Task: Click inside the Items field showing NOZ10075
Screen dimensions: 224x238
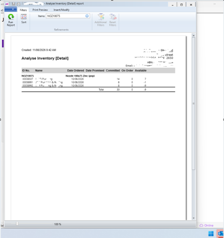Action: (66, 16)
